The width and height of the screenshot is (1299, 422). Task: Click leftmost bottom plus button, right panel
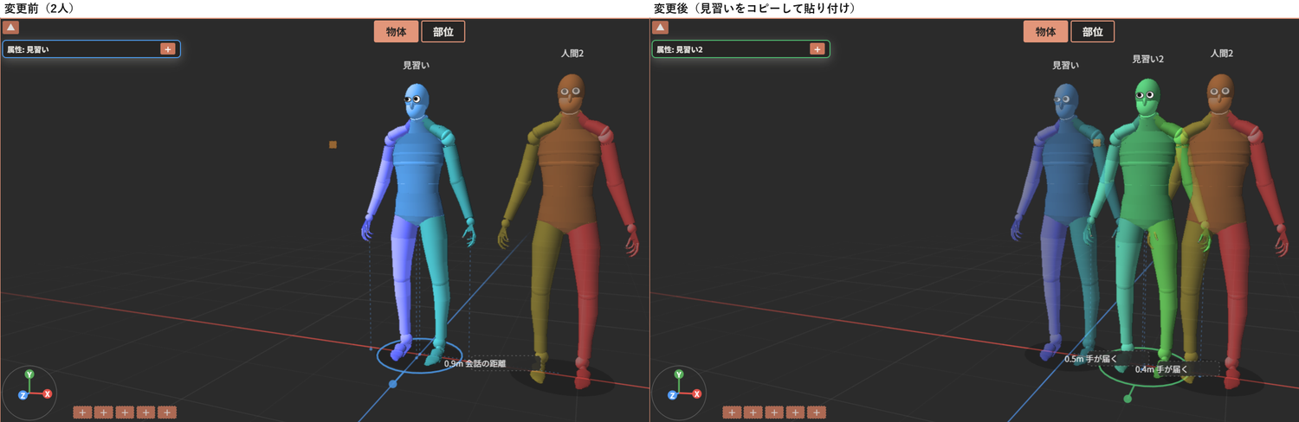pyautogui.click(x=732, y=412)
